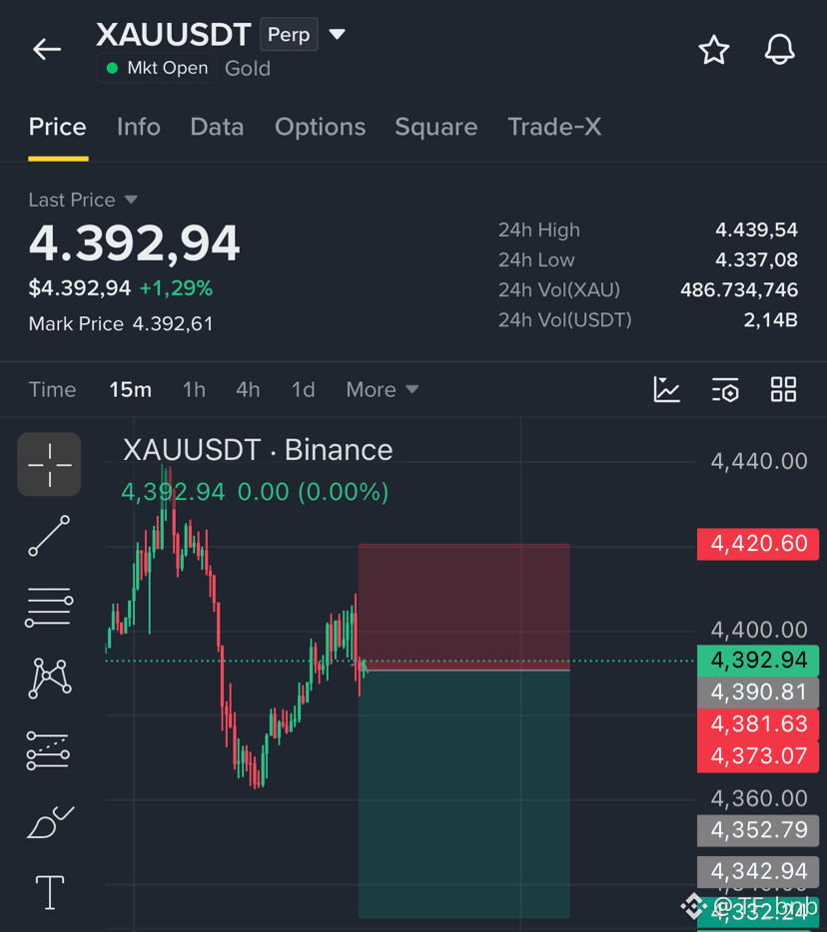Click the 24h Vol(USDT) value 2,14B
The height and width of the screenshot is (932, 827).
point(770,320)
